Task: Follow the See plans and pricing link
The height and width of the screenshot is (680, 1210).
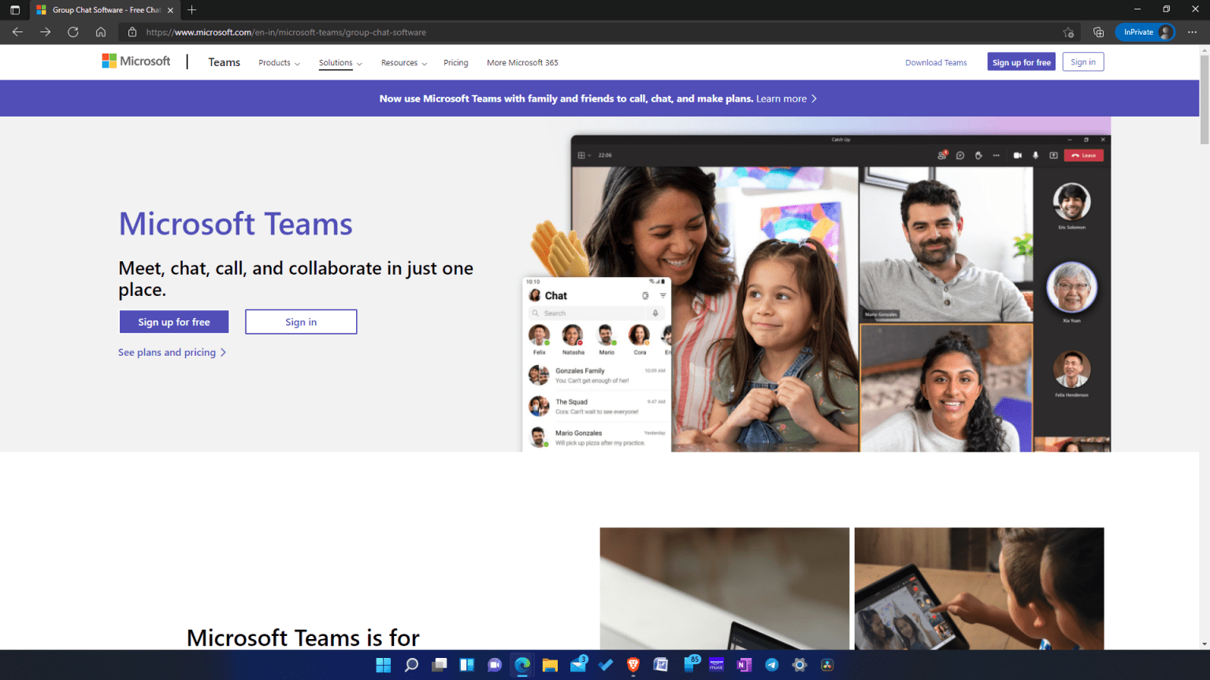Action: pos(167,352)
